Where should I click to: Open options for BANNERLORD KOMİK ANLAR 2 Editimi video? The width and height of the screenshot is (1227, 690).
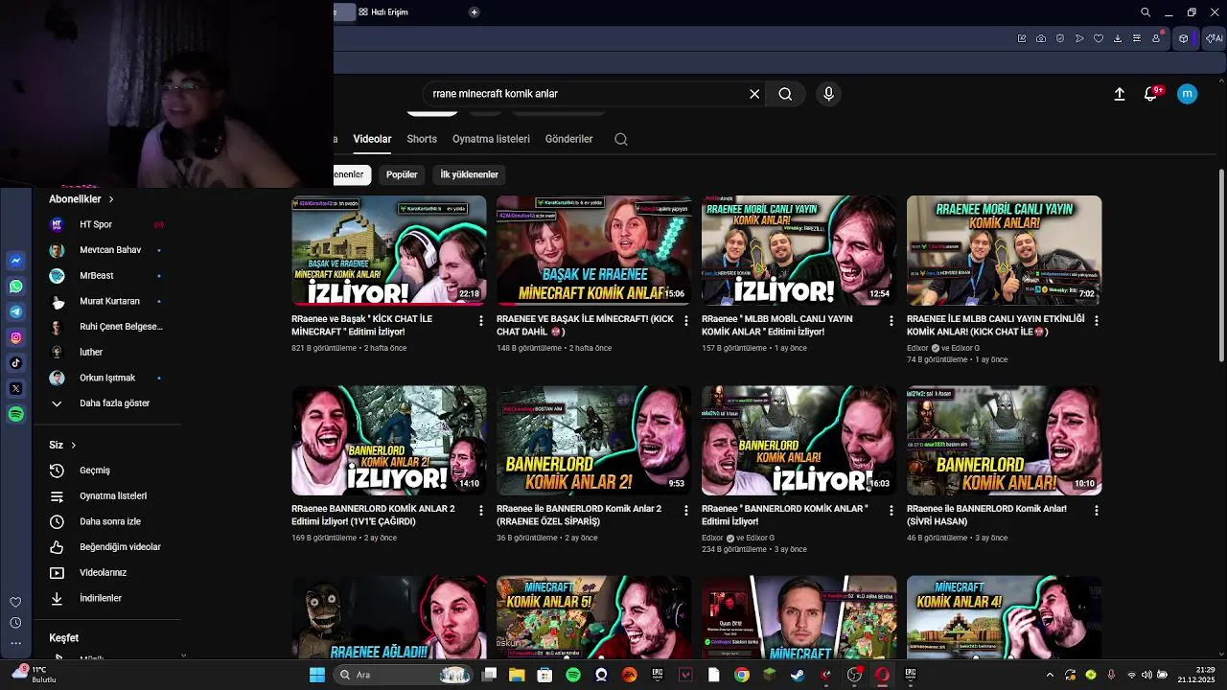[x=481, y=511]
